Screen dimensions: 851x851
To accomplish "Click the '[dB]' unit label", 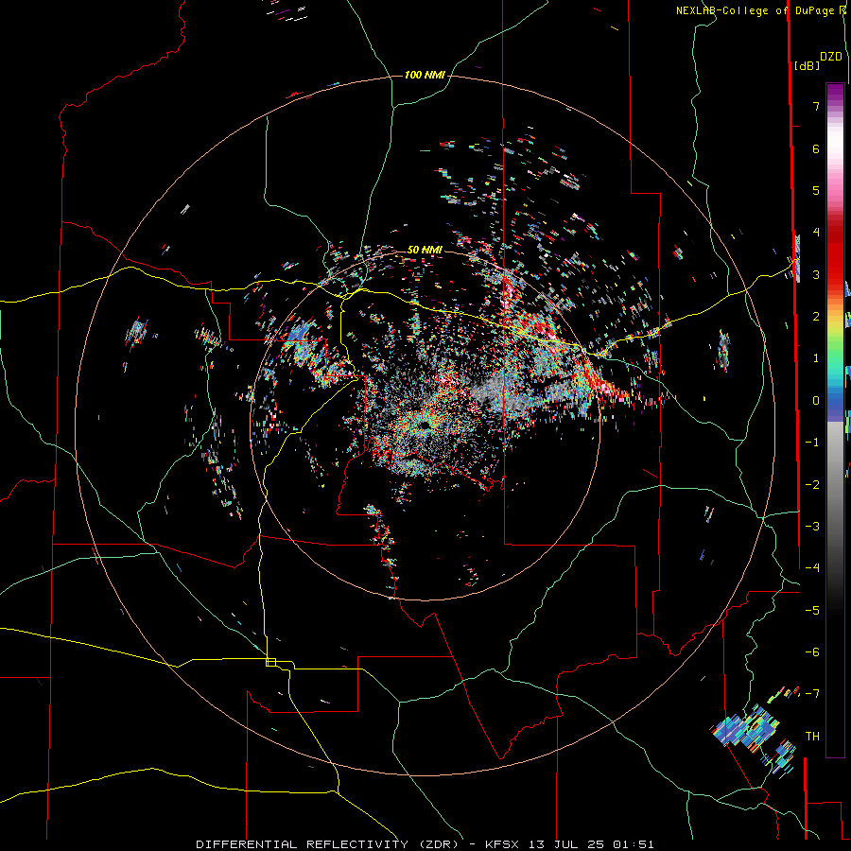I will coord(808,65).
